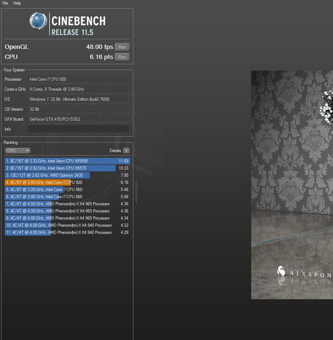Click the OS field showing Windows 7

pos(79,99)
